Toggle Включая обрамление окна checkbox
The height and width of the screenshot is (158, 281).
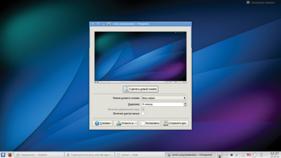[x=143, y=109]
